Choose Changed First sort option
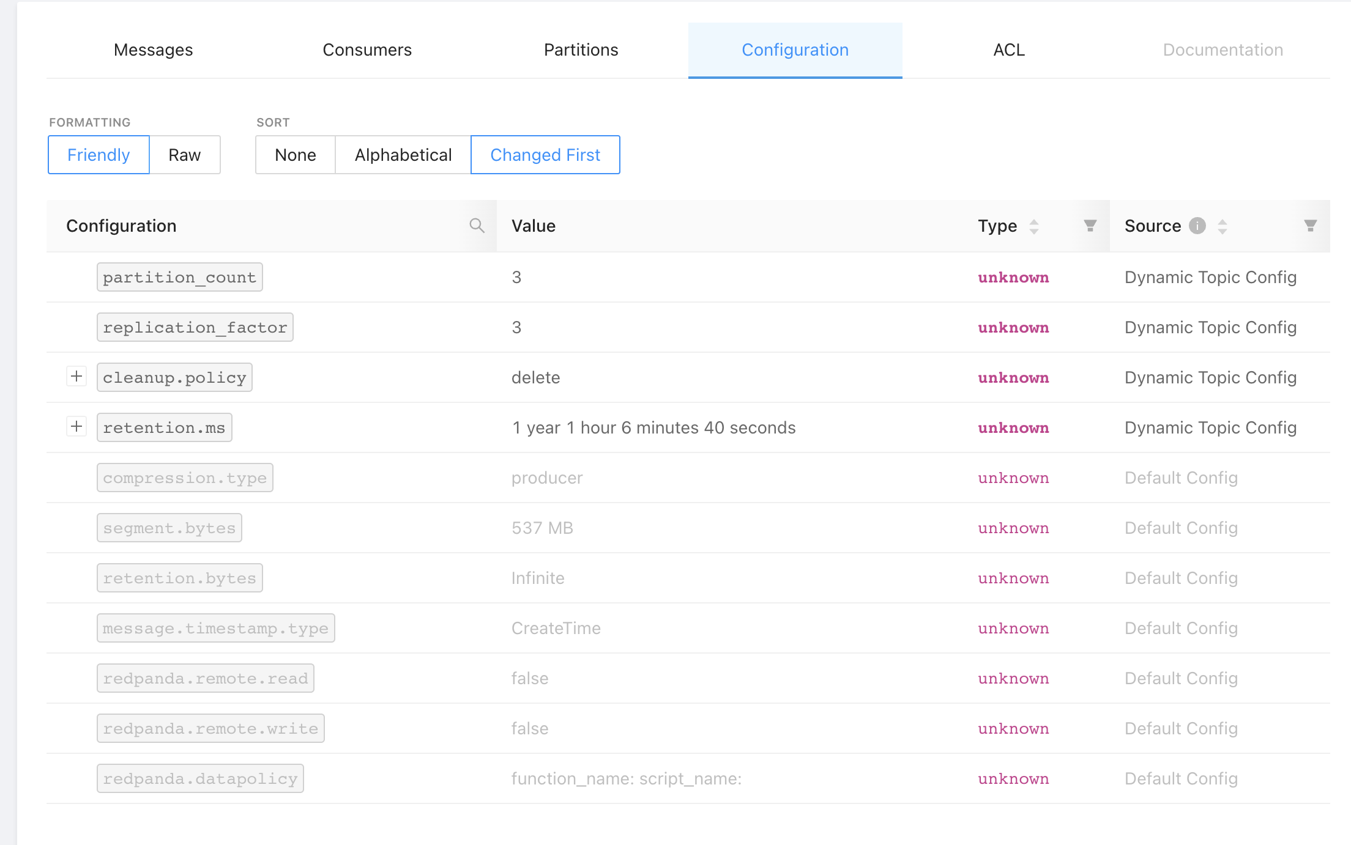 click(545, 155)
